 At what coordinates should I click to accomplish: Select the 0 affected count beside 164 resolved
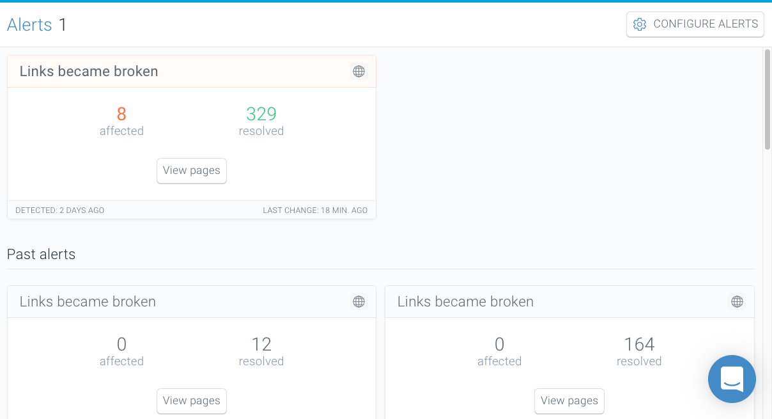click(x=499, y=344)
